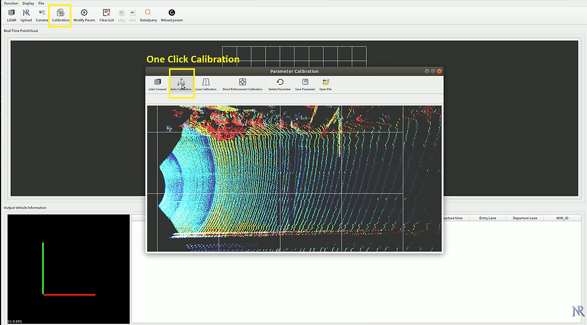Image resolution: width=587 pixels, height=325 pixels.
Task: Click the axis viewer in Output Vehicle Information
Action: (x=69, y=269)
